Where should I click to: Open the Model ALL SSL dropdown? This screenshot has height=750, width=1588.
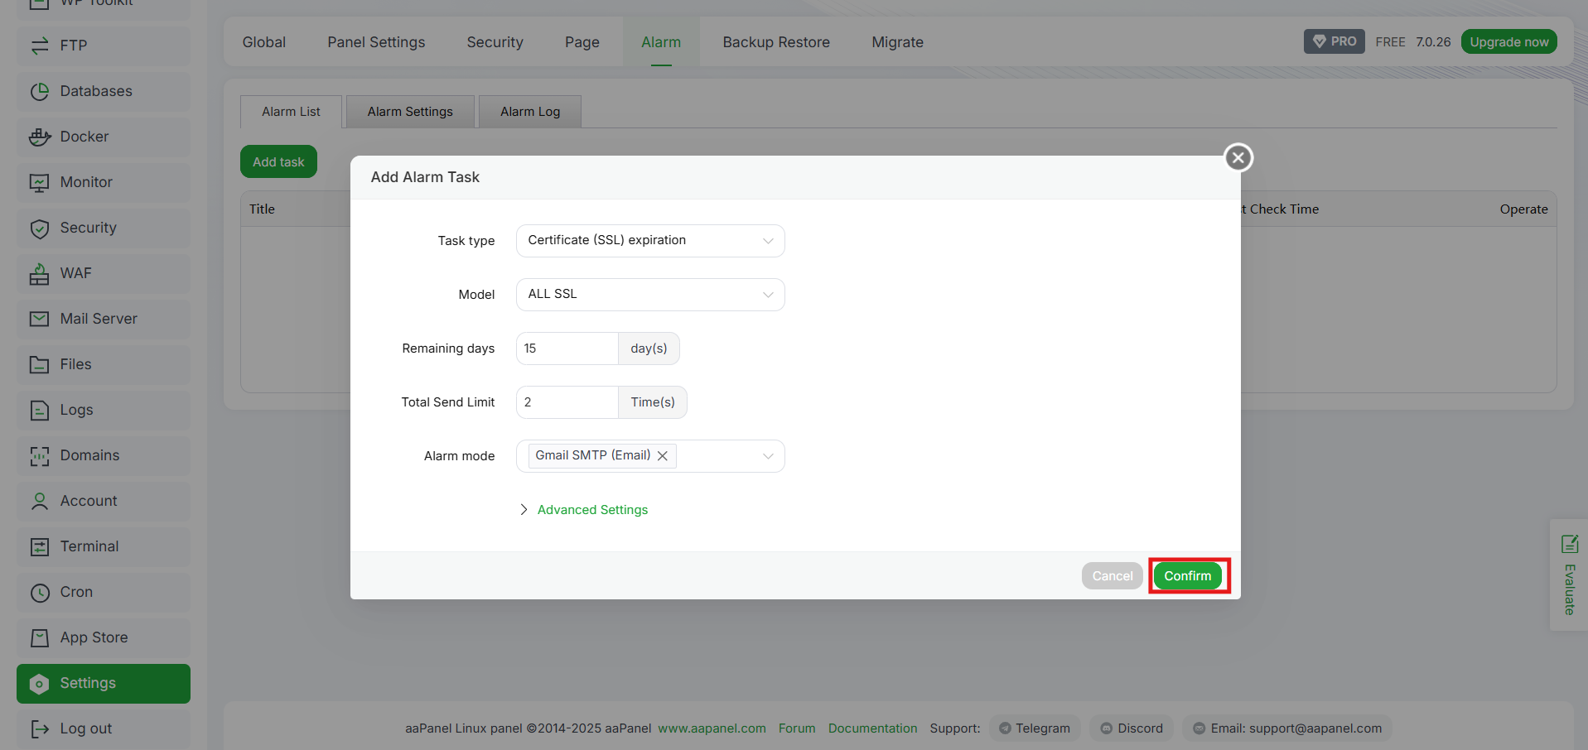pyautogui.click(x=650, y=295)
